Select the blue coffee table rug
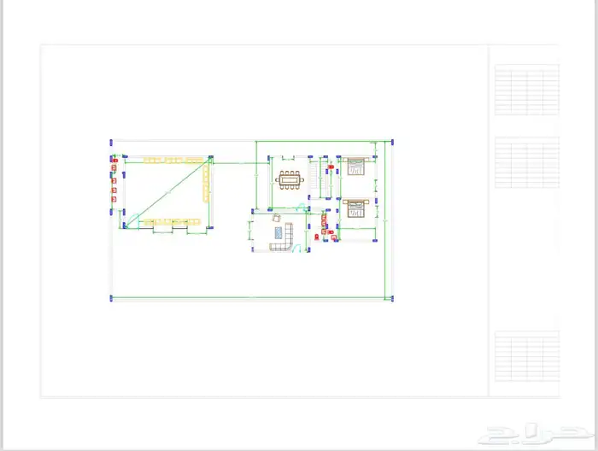The image size is (598, 451). [x=278, y=231]
